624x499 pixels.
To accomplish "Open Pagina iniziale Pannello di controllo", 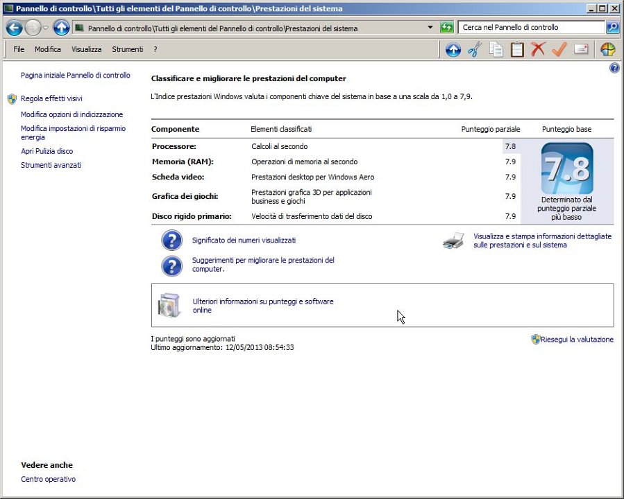I will (76, 75).
